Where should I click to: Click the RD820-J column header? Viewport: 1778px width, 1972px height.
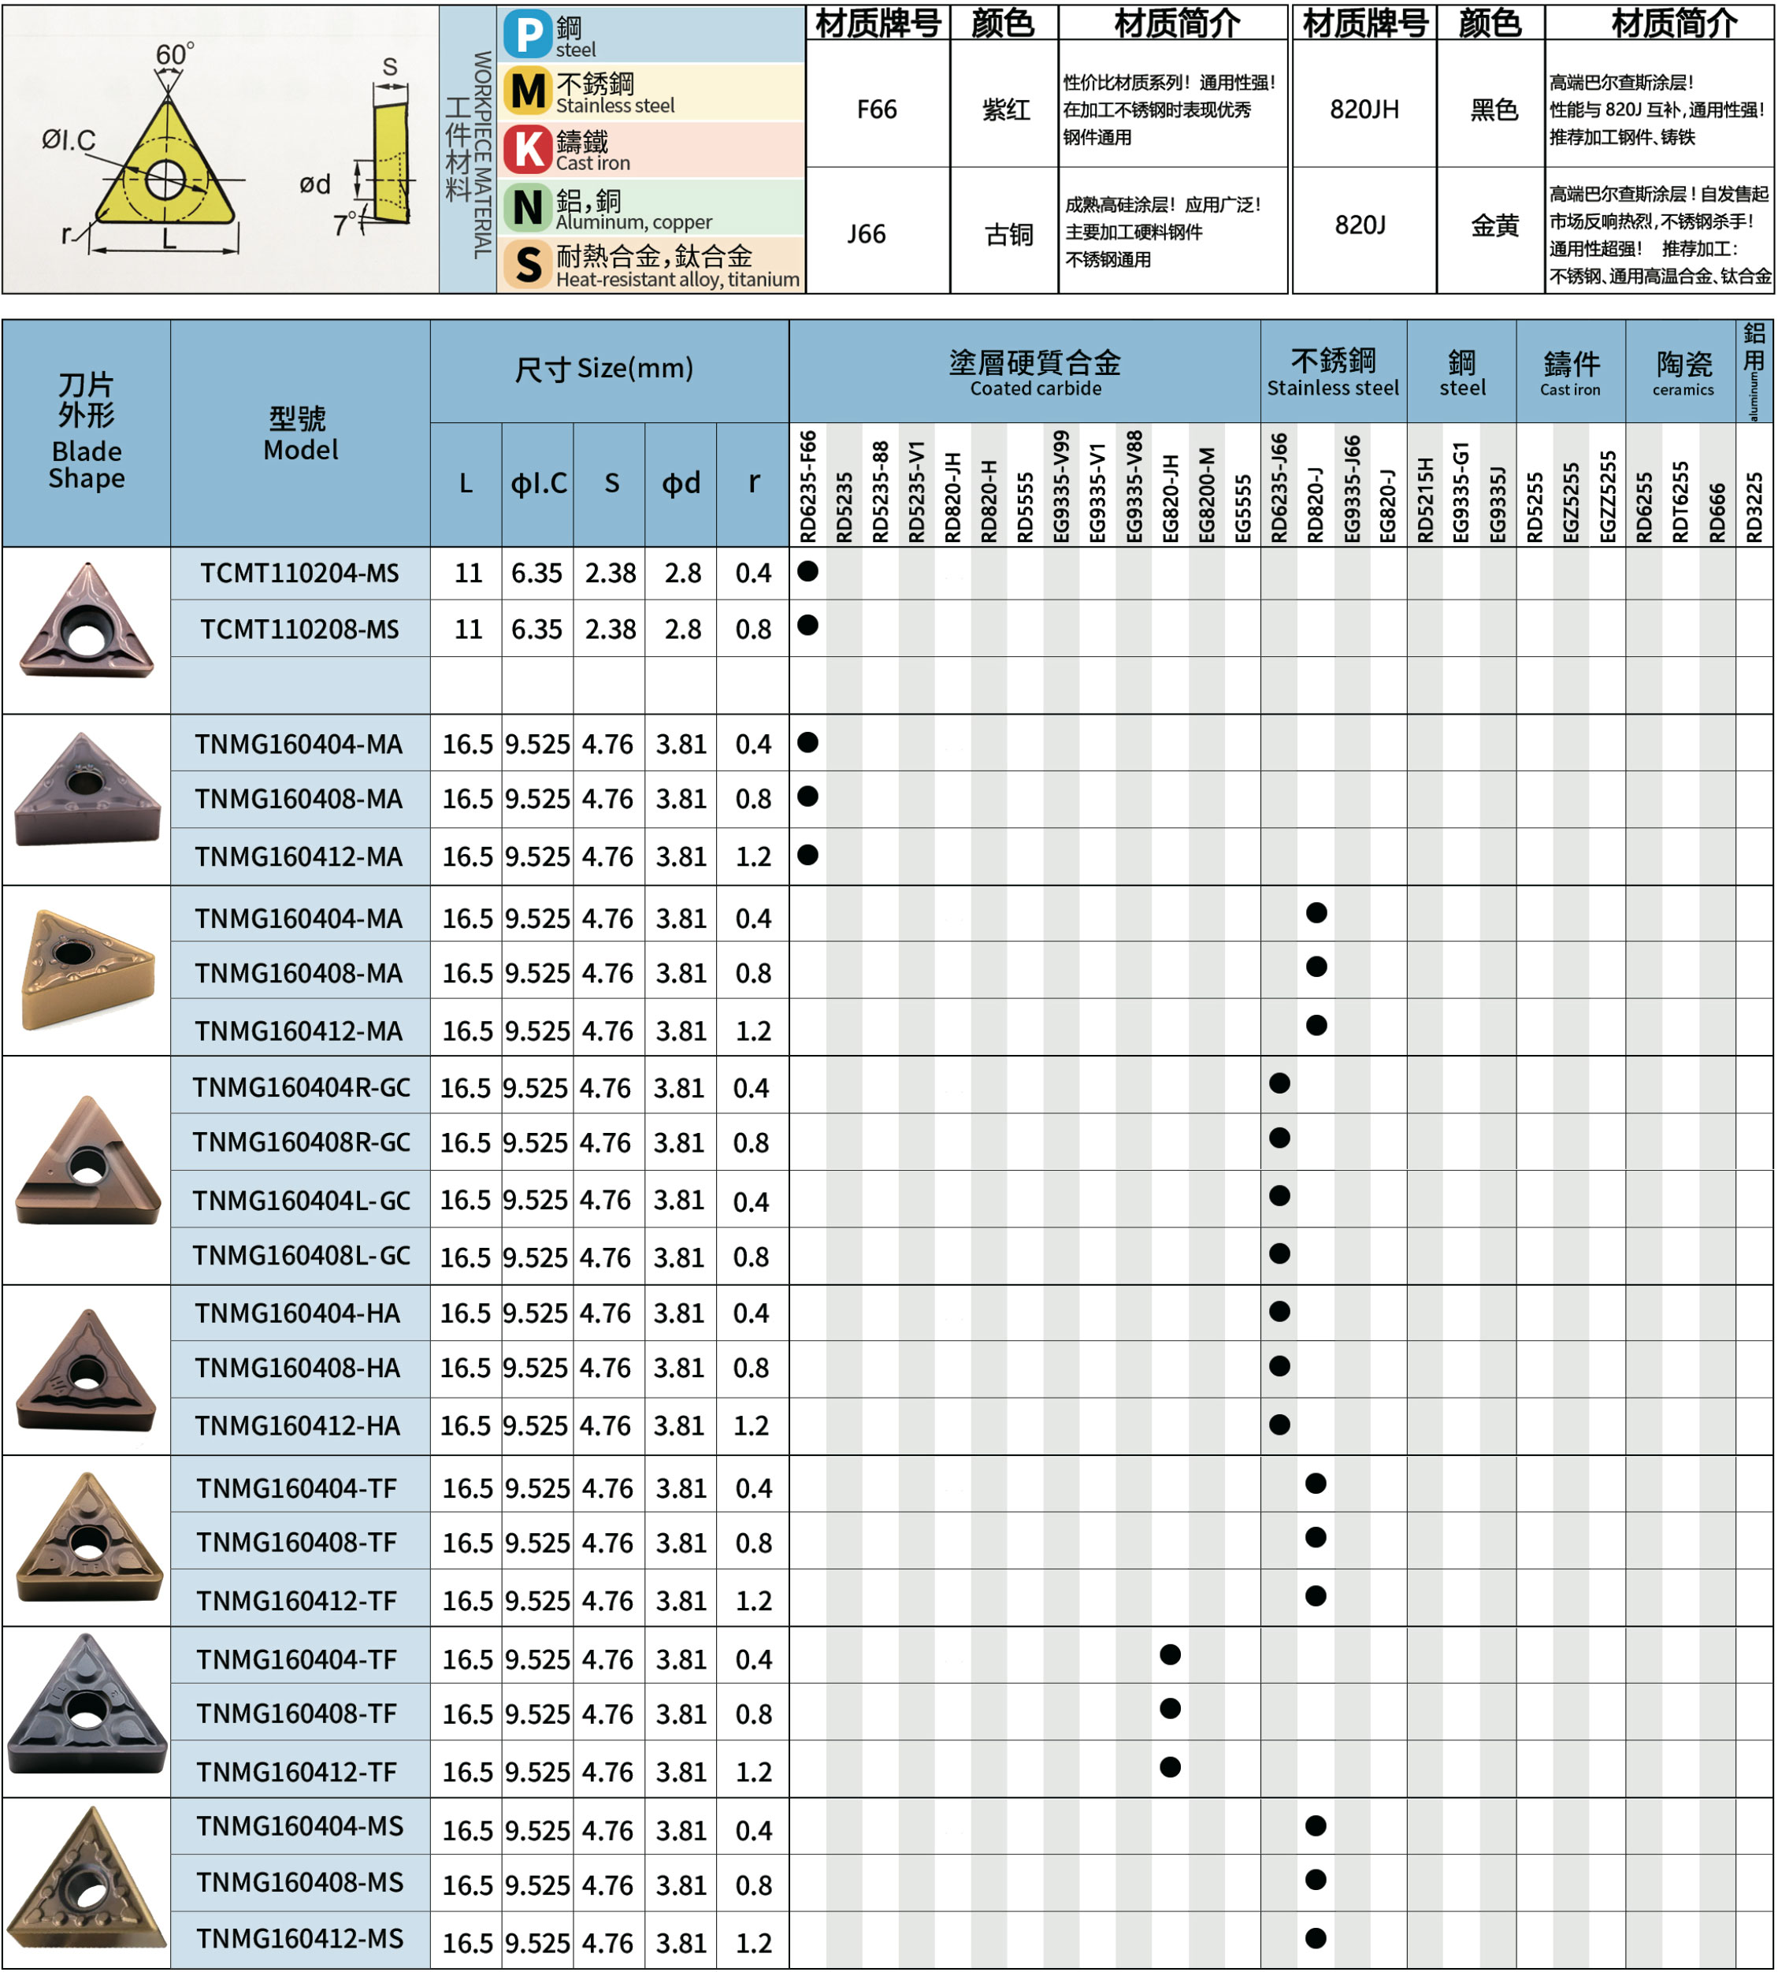1316,503
